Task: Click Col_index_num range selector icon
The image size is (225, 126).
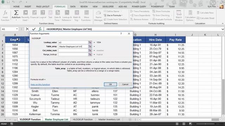Action: tap(90, 50)
